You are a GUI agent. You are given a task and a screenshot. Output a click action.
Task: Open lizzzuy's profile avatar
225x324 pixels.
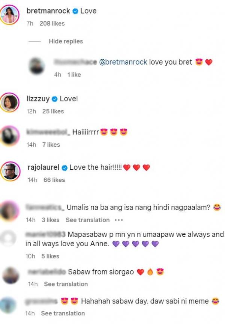click(x=9, y=102)
